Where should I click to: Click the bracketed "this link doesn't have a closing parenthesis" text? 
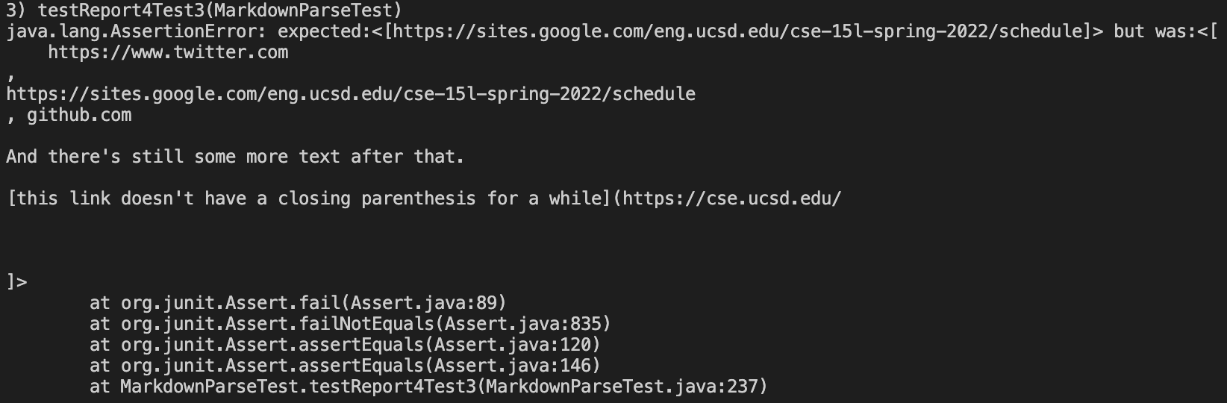coord(309,199)
